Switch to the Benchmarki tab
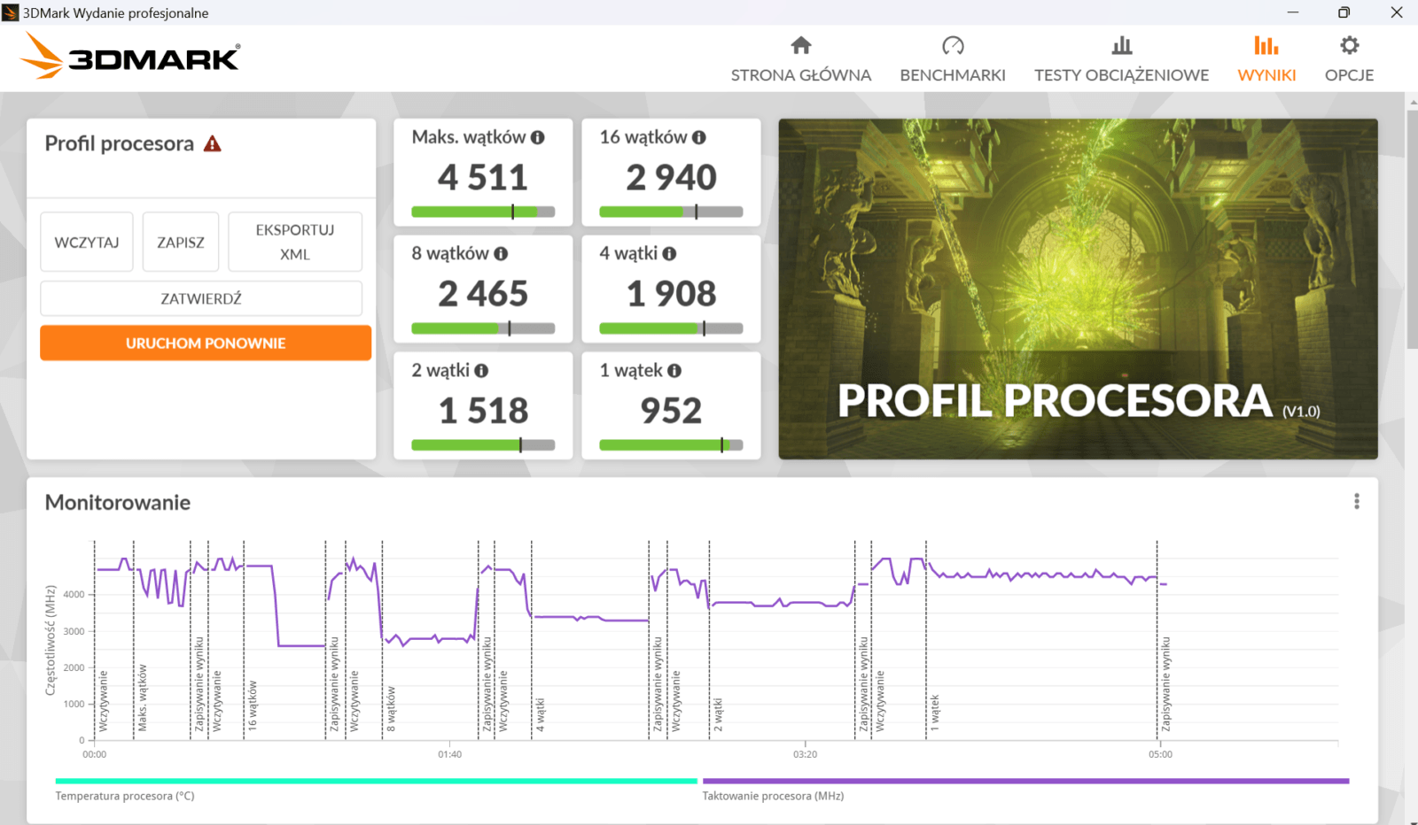1418x825 pixels. 953,59
